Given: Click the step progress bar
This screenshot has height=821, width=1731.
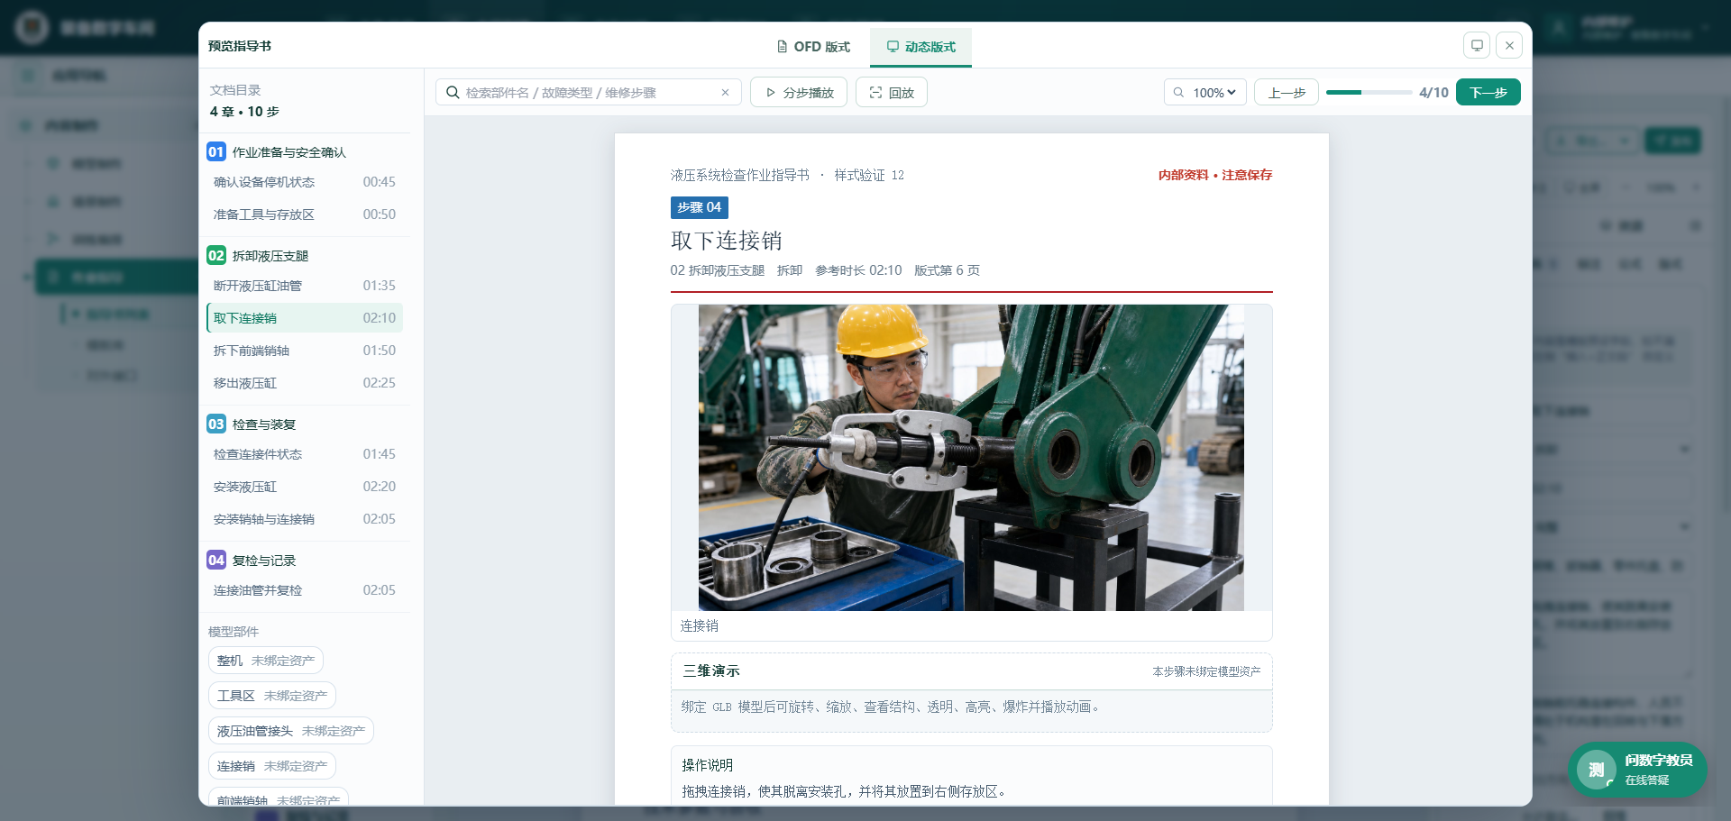Looking at the screenshot, I should [x=1369, y=93].
